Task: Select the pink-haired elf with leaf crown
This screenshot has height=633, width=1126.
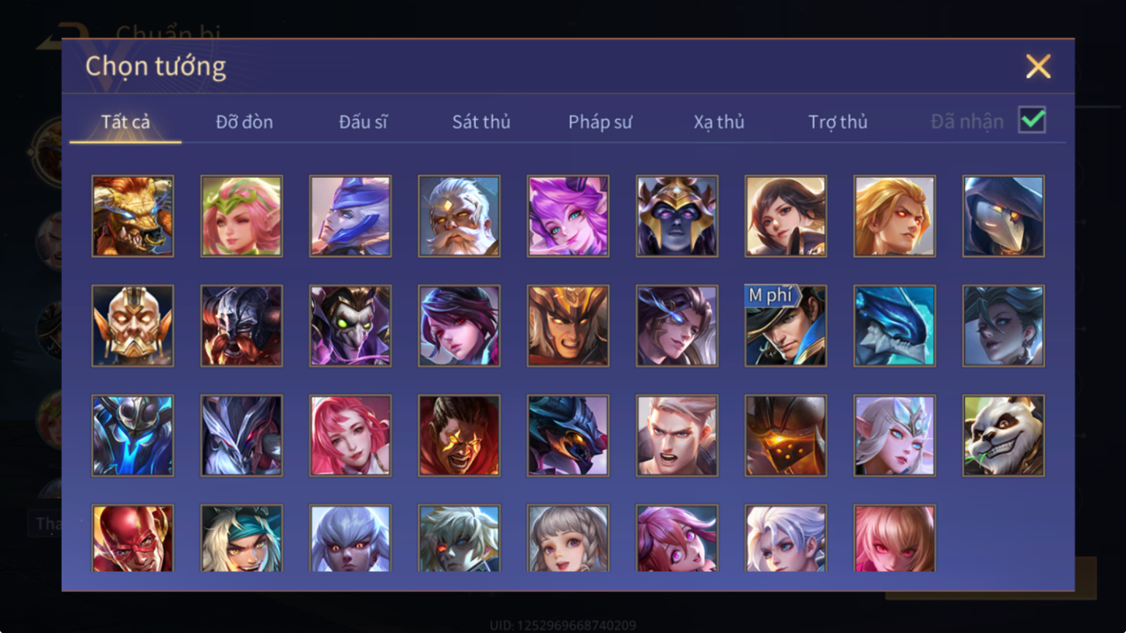Action: tap(242, 216)
